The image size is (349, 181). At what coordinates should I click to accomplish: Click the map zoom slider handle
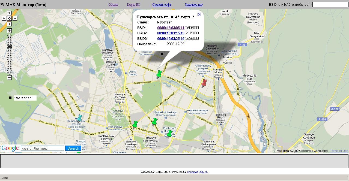point(9,47)
